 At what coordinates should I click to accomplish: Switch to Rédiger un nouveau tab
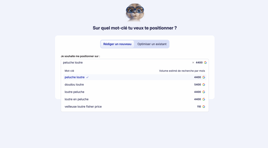(x=117, y=44)
